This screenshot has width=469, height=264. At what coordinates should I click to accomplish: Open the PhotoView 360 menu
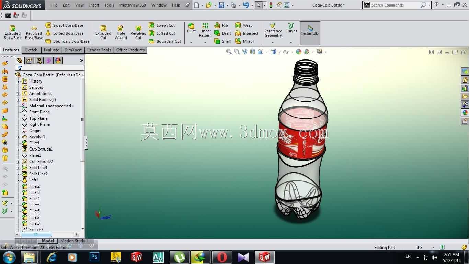tap(133, 5)
